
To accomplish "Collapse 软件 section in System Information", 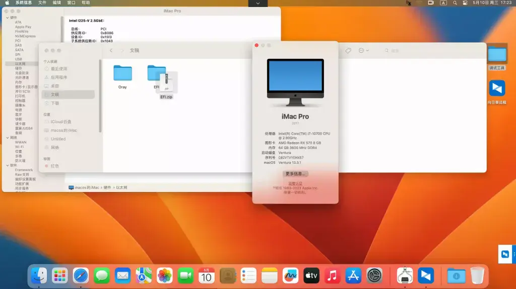I will point(8,165).
